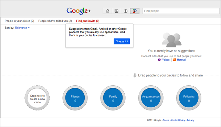
Task: Open the Privacy footer link
Action: point(191,120)
